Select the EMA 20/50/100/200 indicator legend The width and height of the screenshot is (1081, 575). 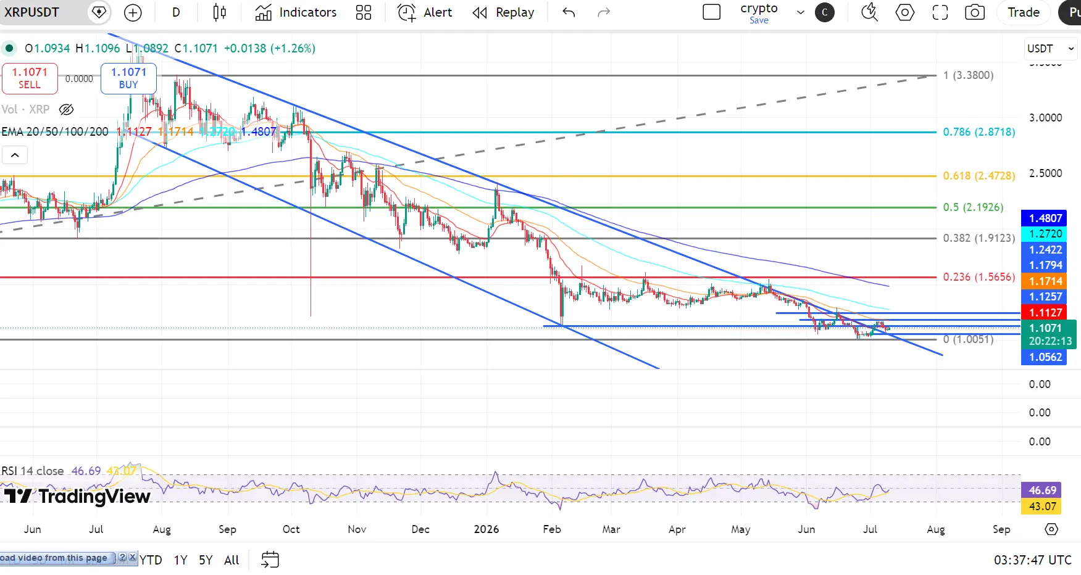click(55, 132)
